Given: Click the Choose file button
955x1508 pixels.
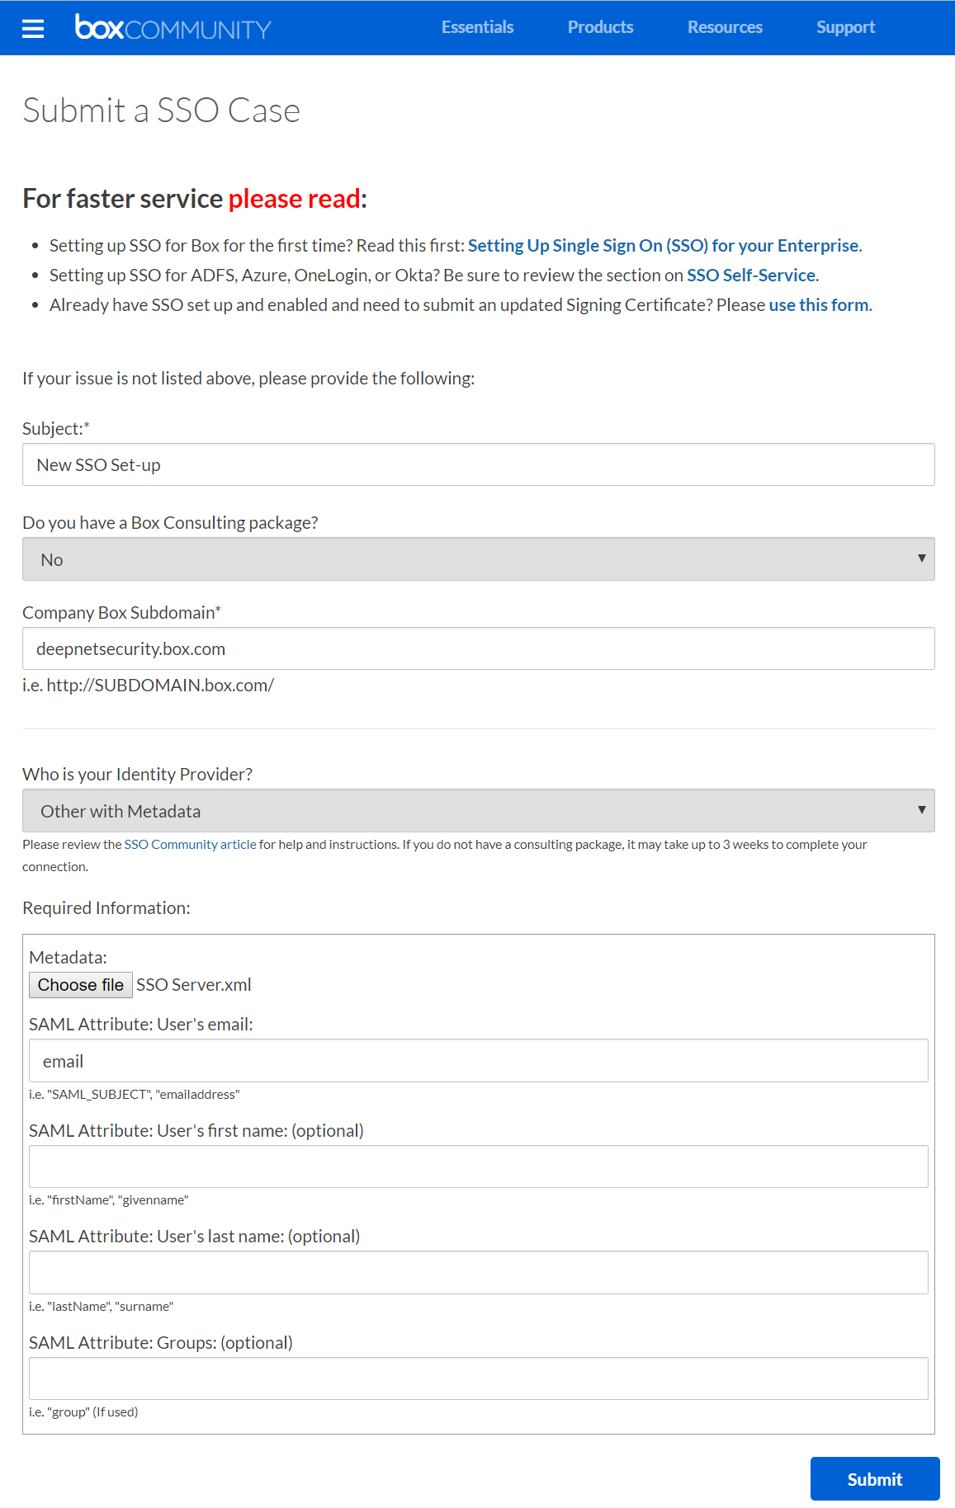Looking at the screenshot, I should click(80, 985).
